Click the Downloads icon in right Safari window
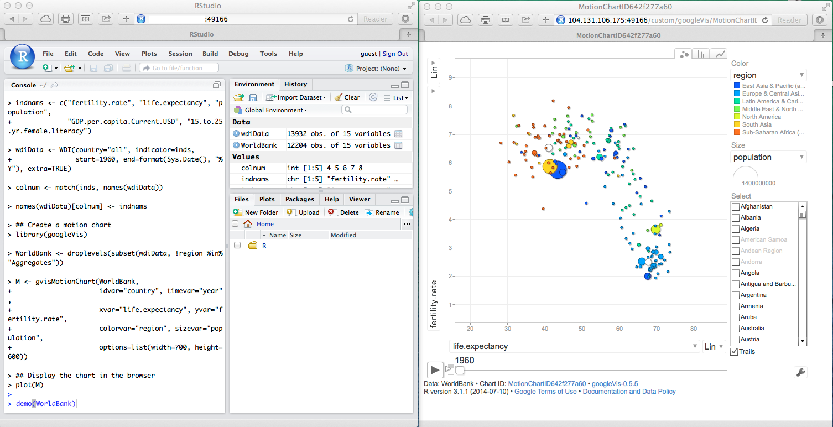Viewport: 833px width, 427px height. tap(819, 20)
